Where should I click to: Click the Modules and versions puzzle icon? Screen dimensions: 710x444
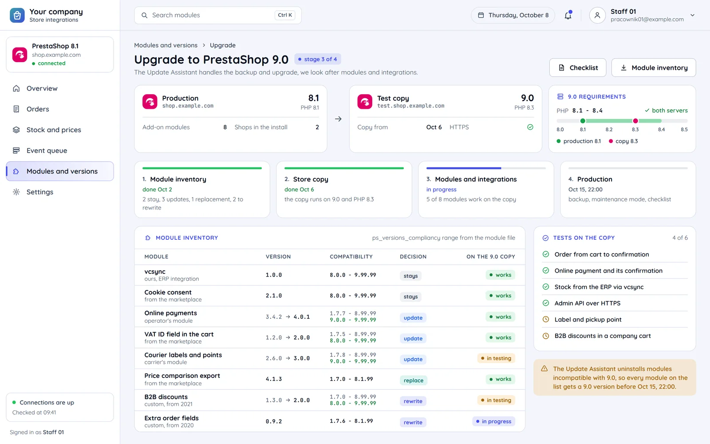pyautogui.click(x=16, y=171)
